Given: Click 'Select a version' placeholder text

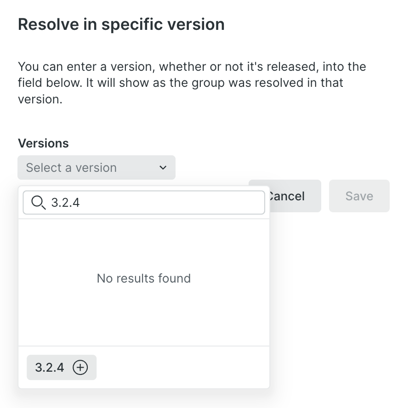Looking at the screenshot, I should [71, 168].
